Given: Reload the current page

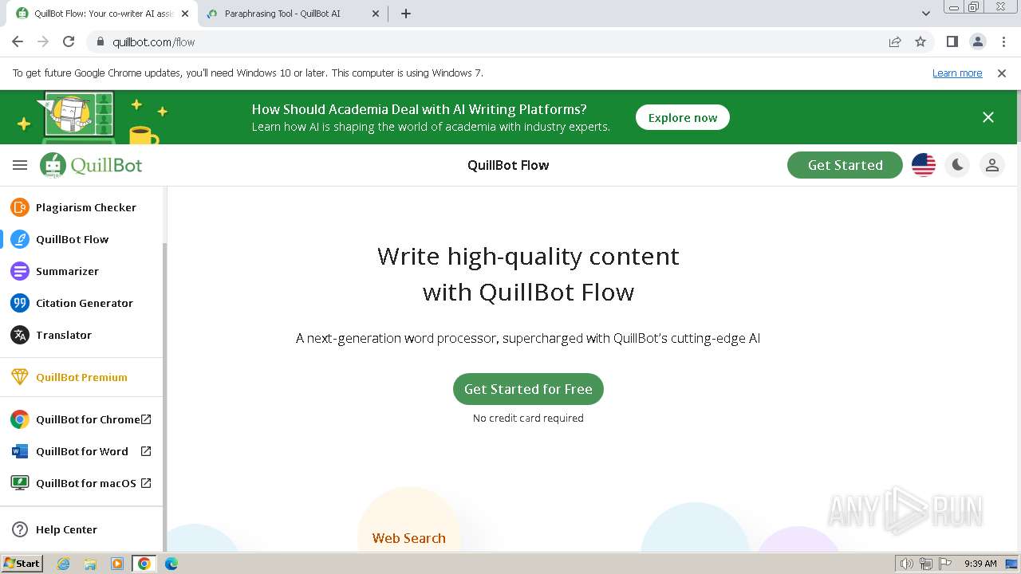Looking at the screenshot, I should click(x=69, y=41).
